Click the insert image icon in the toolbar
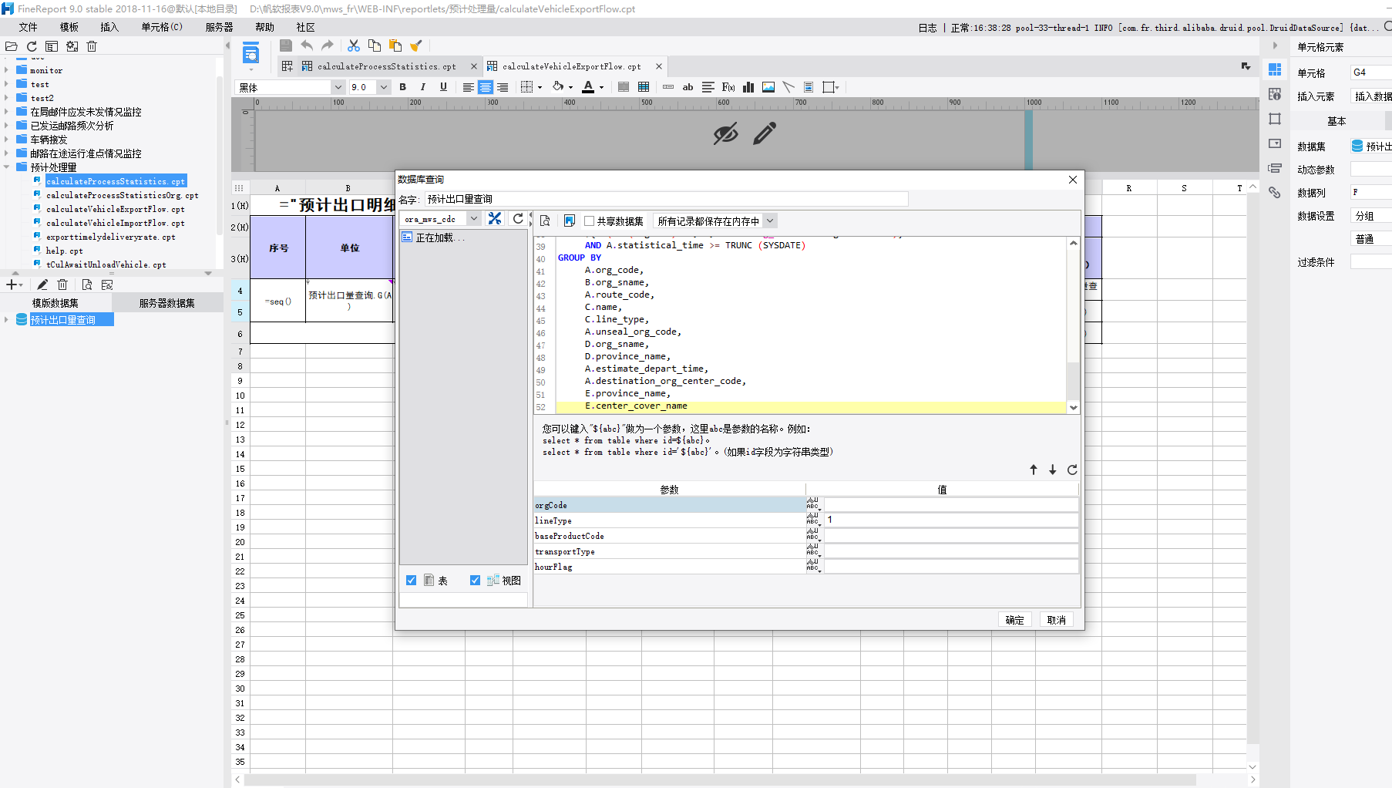The height and width of the screenshot is (788, 1392). tap(768, 87)
